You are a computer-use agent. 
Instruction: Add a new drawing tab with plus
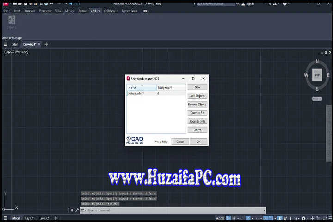(x=46, y=44)
